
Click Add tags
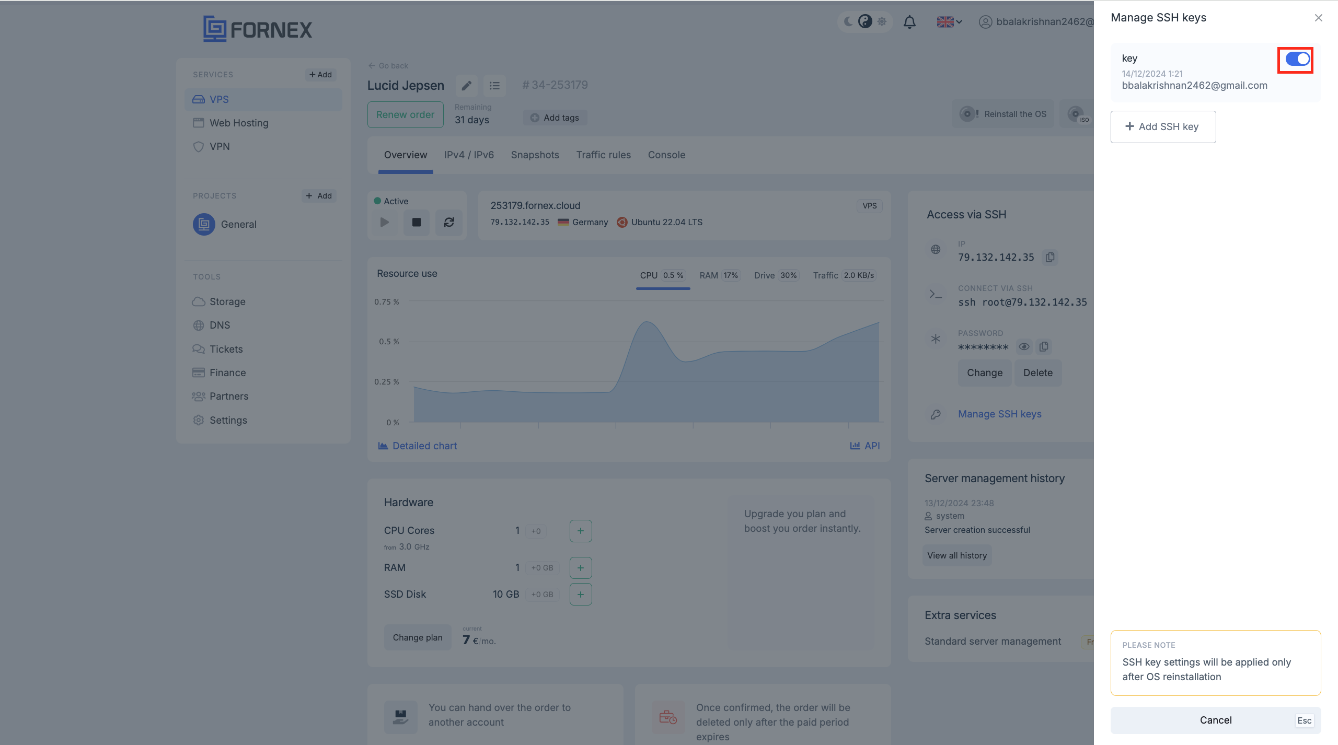tap(555, 118)
